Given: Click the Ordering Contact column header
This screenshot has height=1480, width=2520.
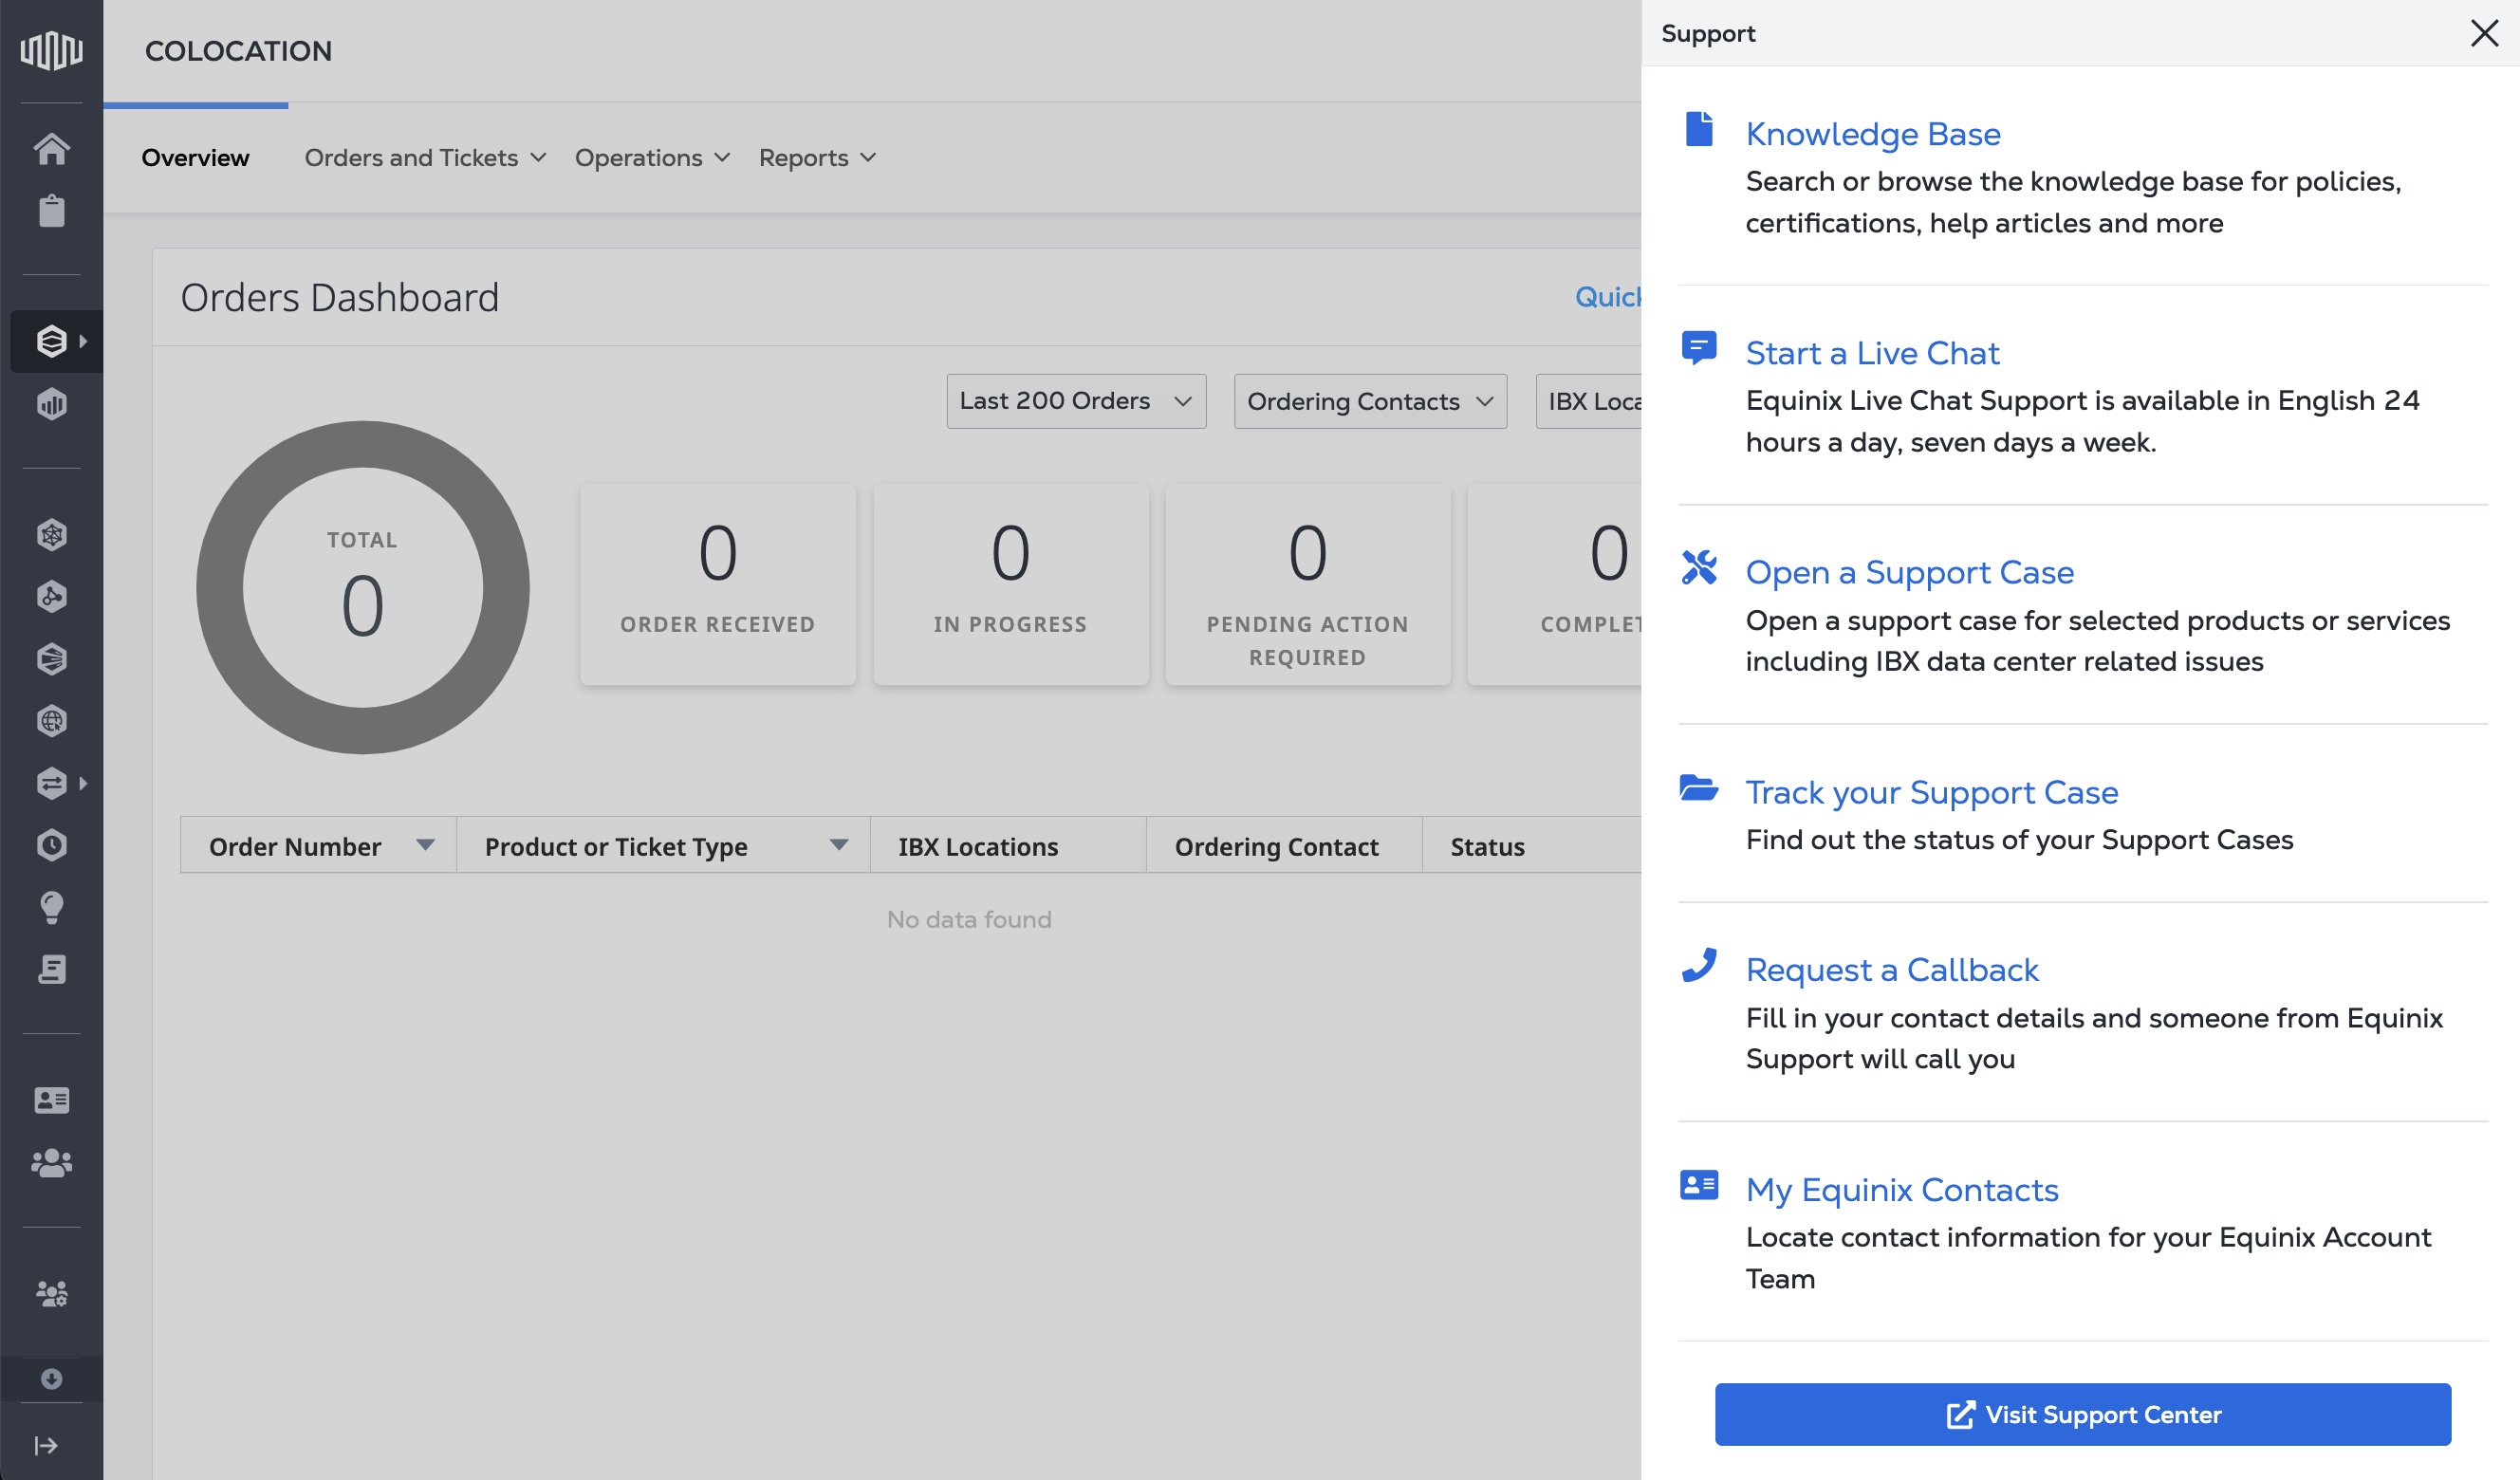Looking at the screenshot, I should 1284,845.
